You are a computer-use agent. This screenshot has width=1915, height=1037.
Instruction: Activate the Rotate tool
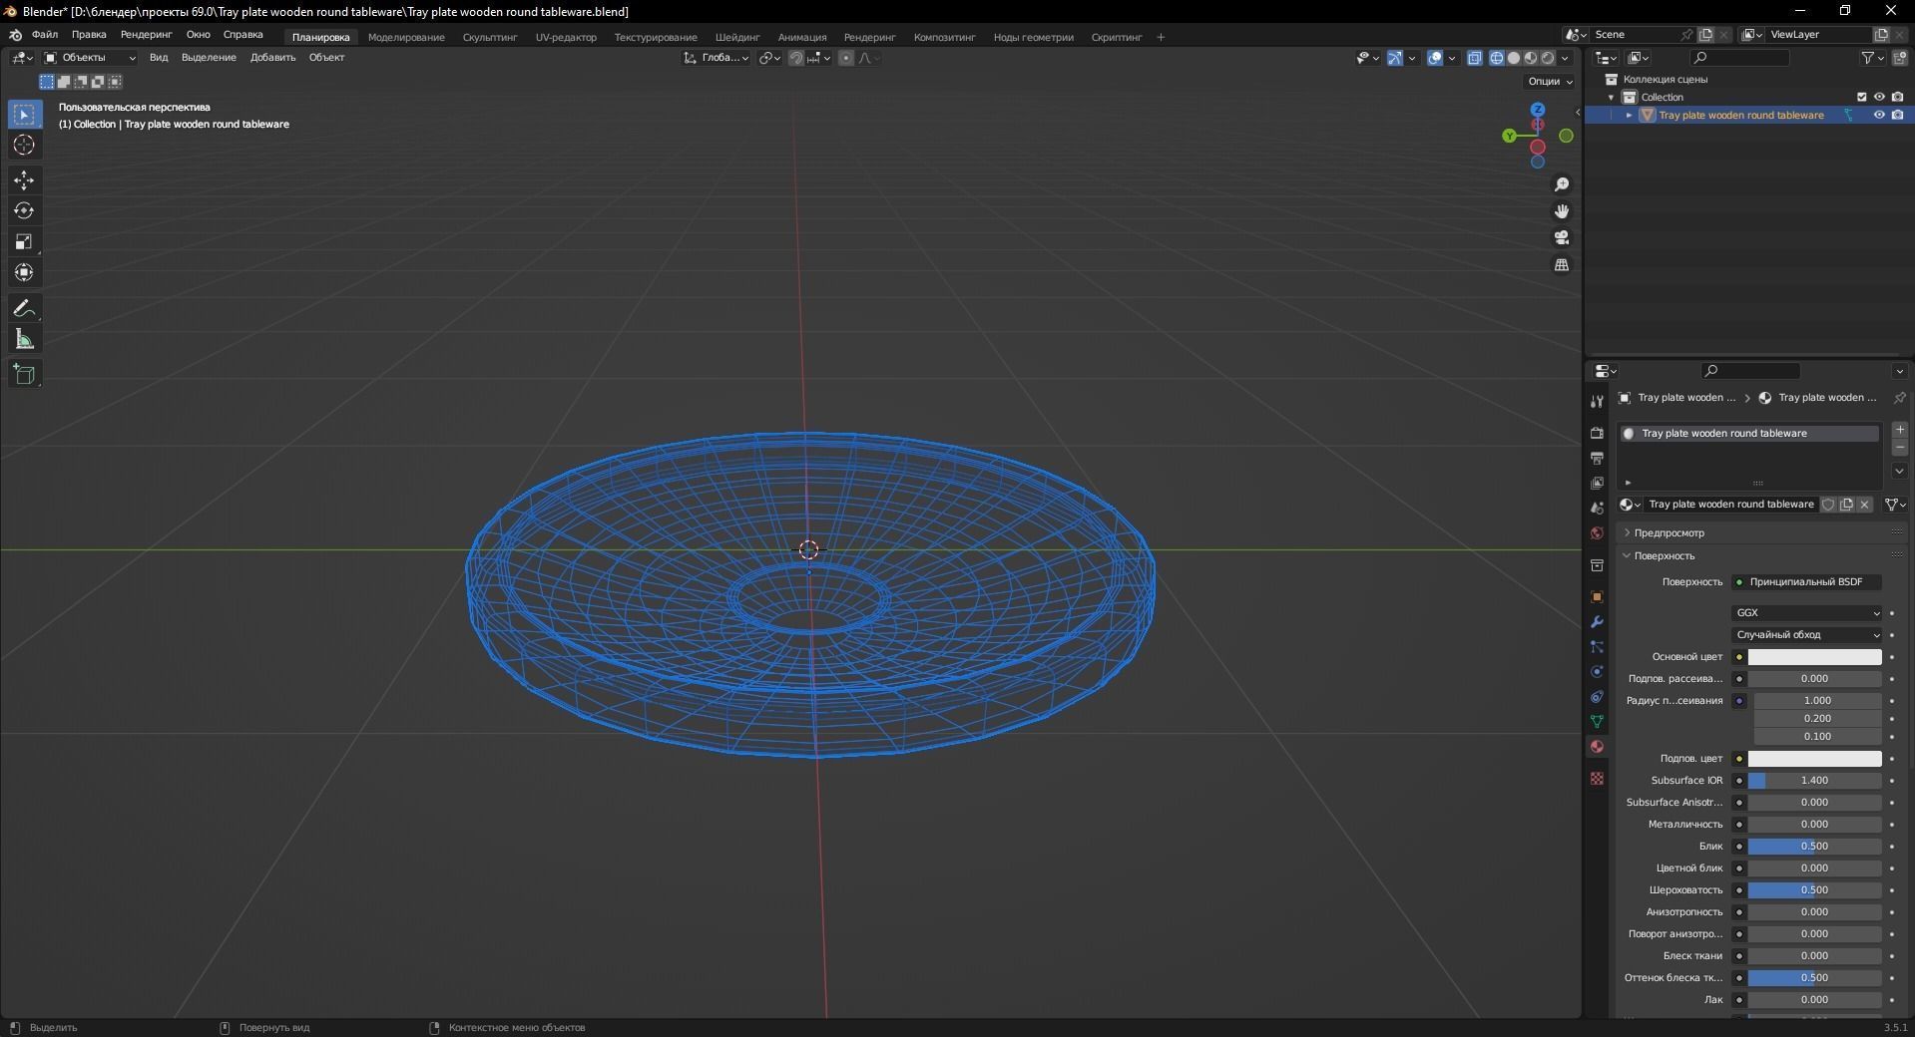(24, 211)
